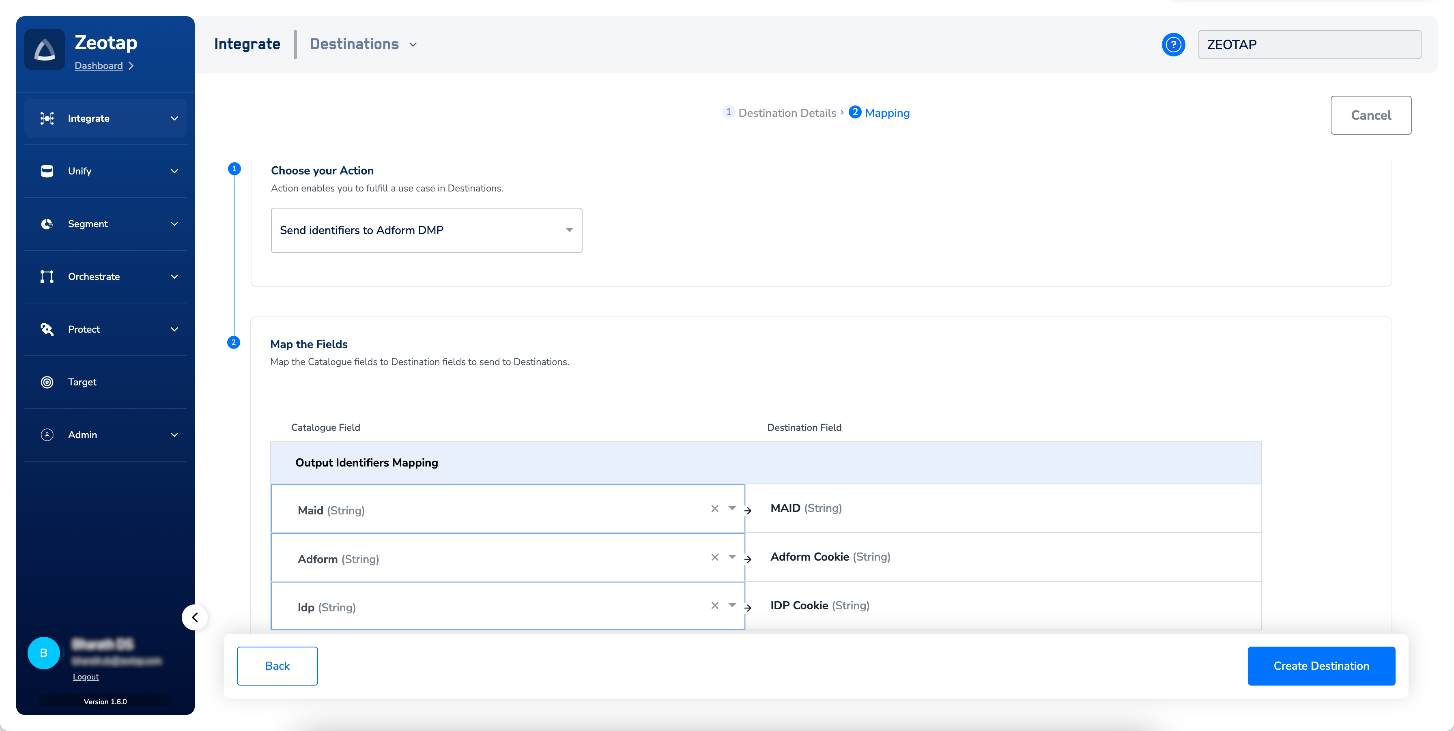Remove the Adform catalogue field value
This screenshot has width=1454, height=731.
pos(714,557)
